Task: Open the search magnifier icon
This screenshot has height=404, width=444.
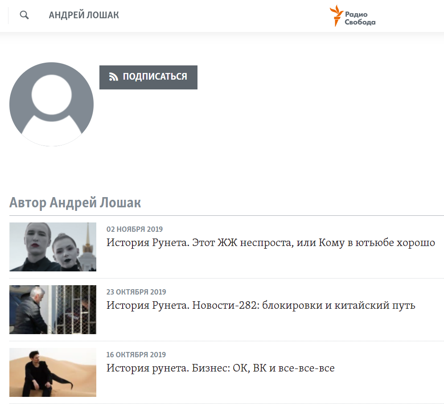Action: (x=25, y=15)
